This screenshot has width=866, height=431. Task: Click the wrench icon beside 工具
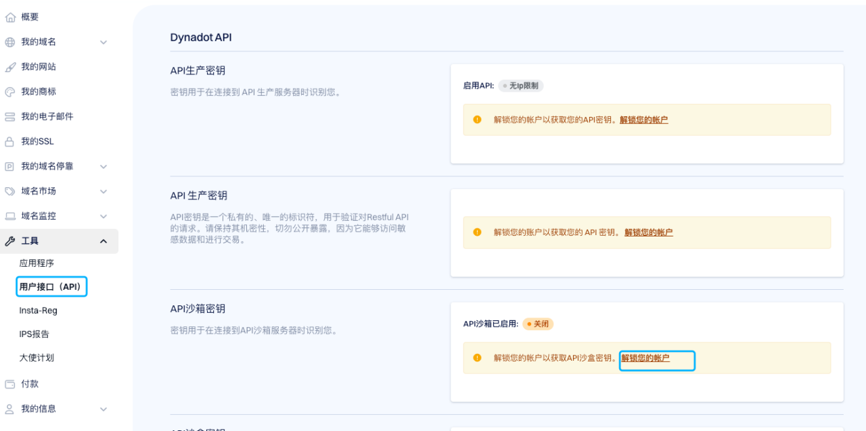click(x=10, y=241)
